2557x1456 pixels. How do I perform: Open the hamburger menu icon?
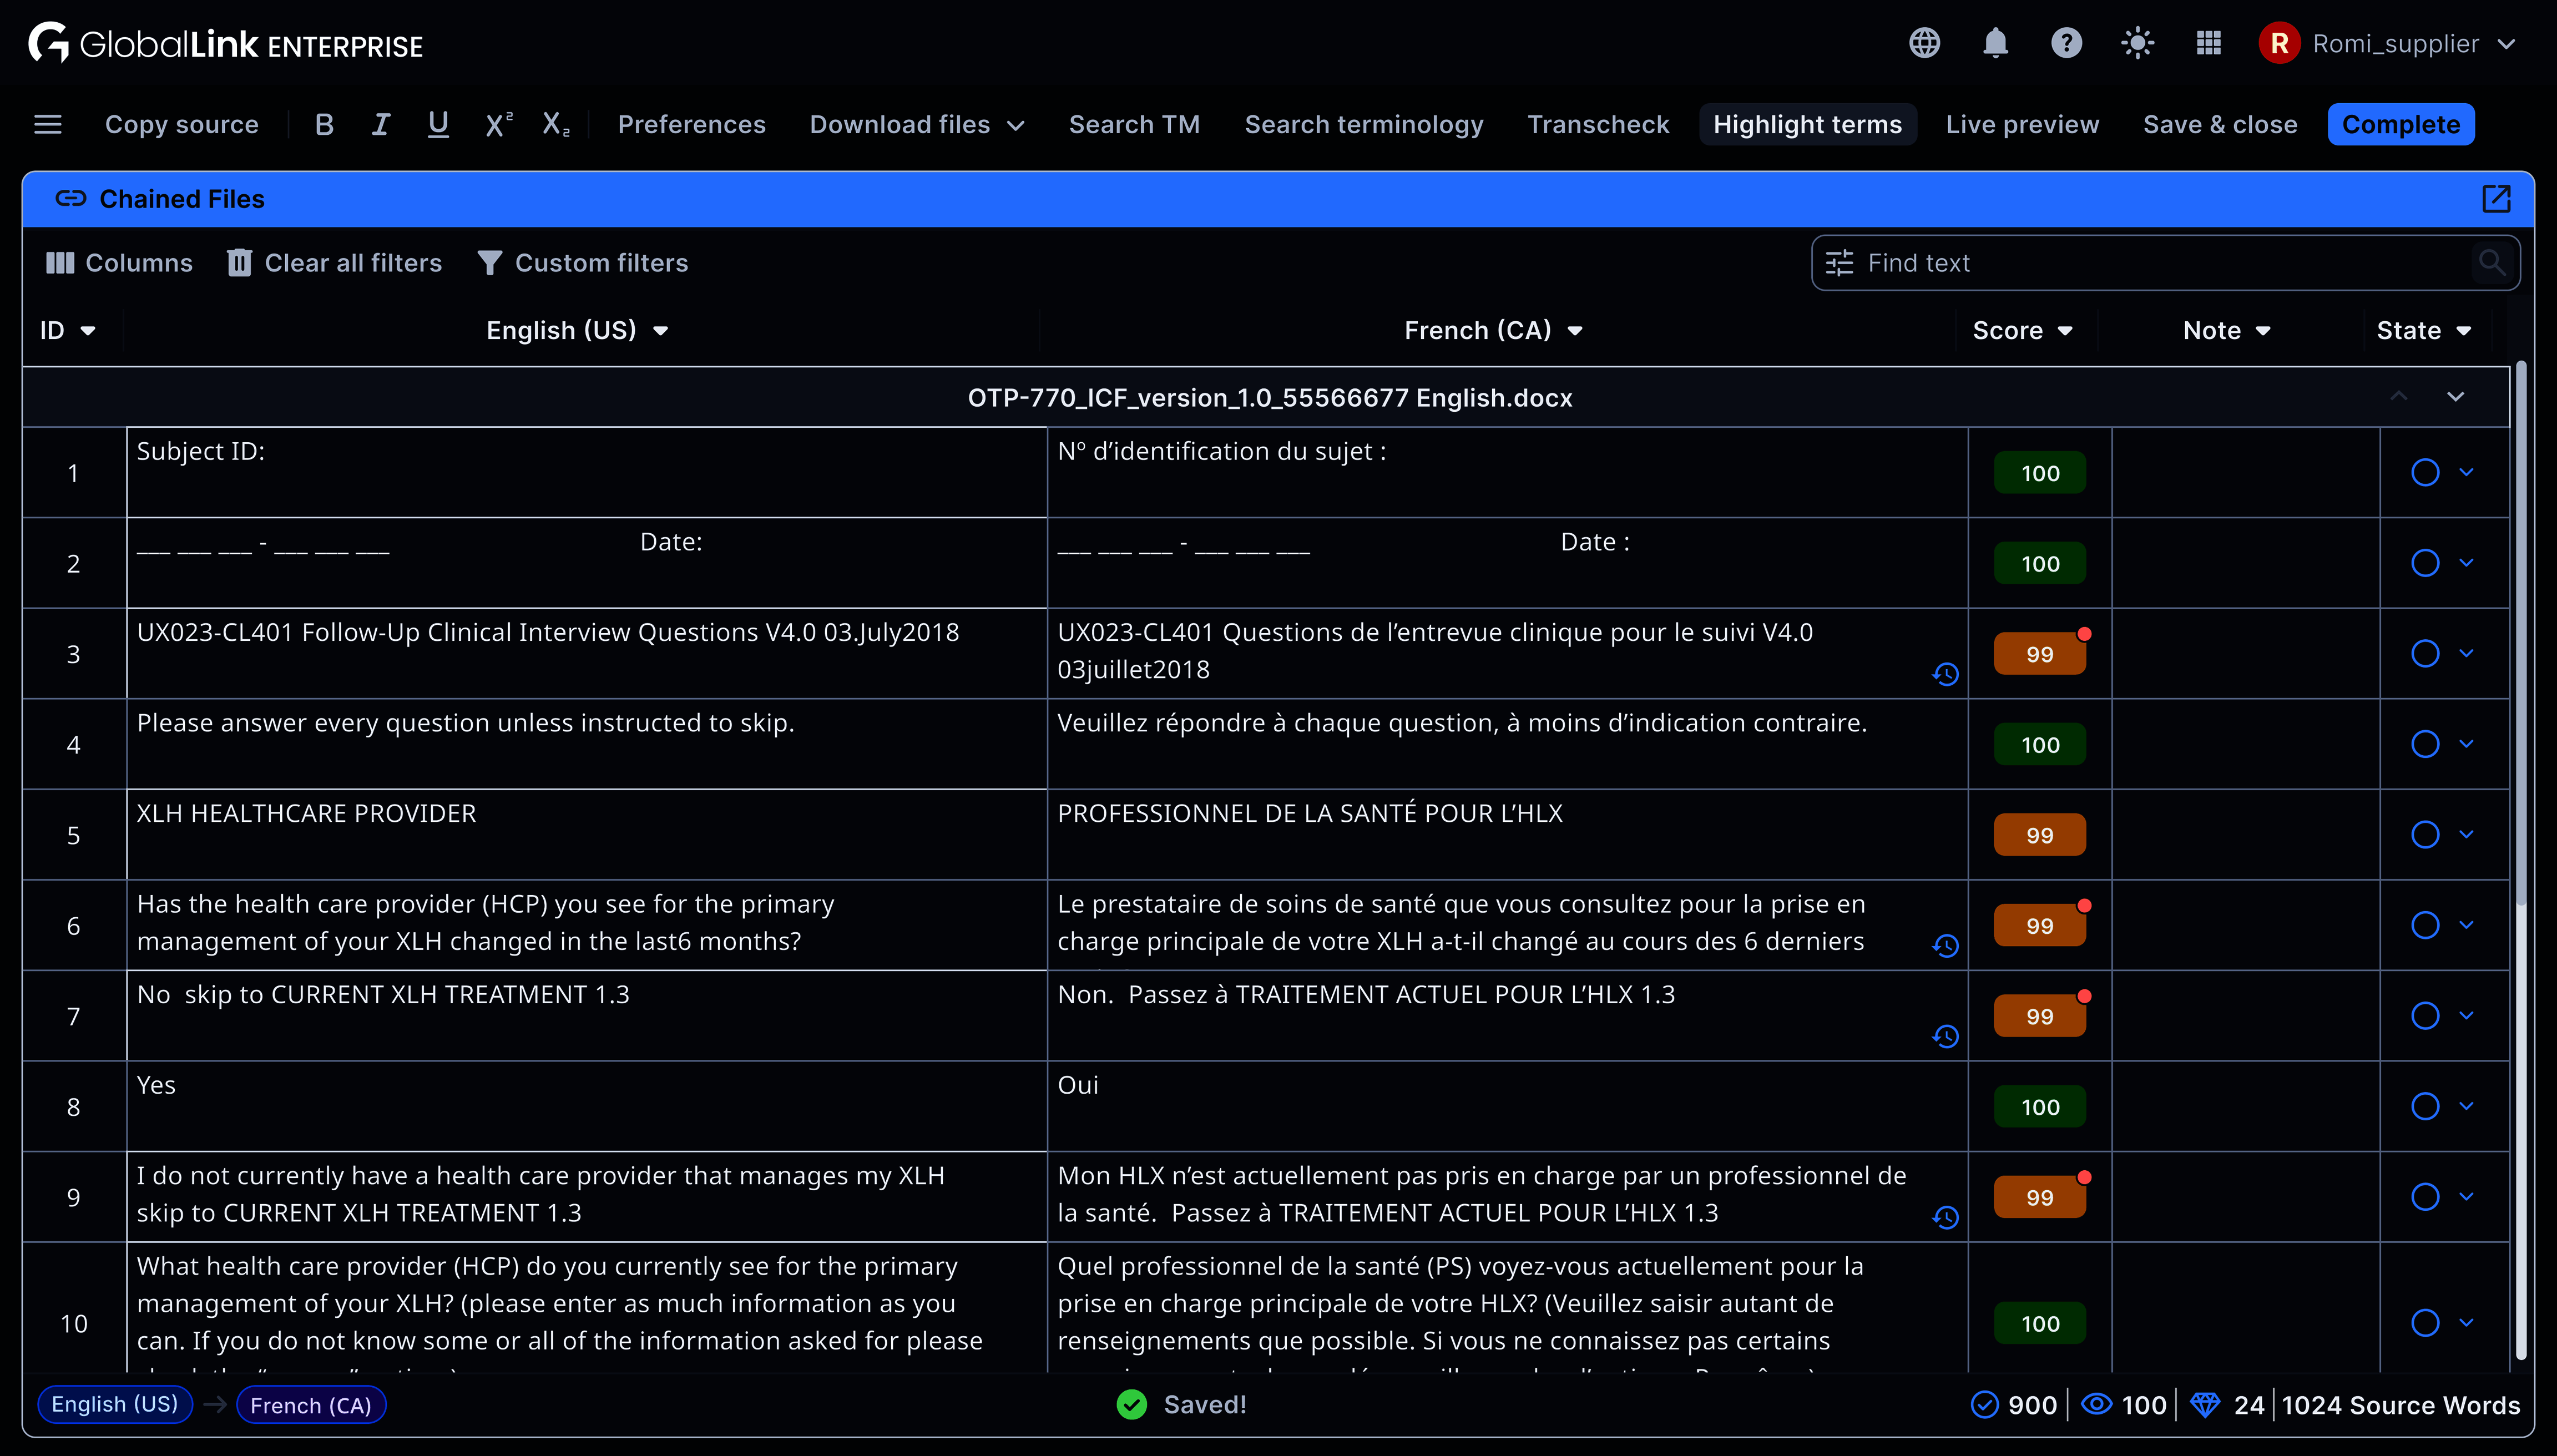pos(48,124)
